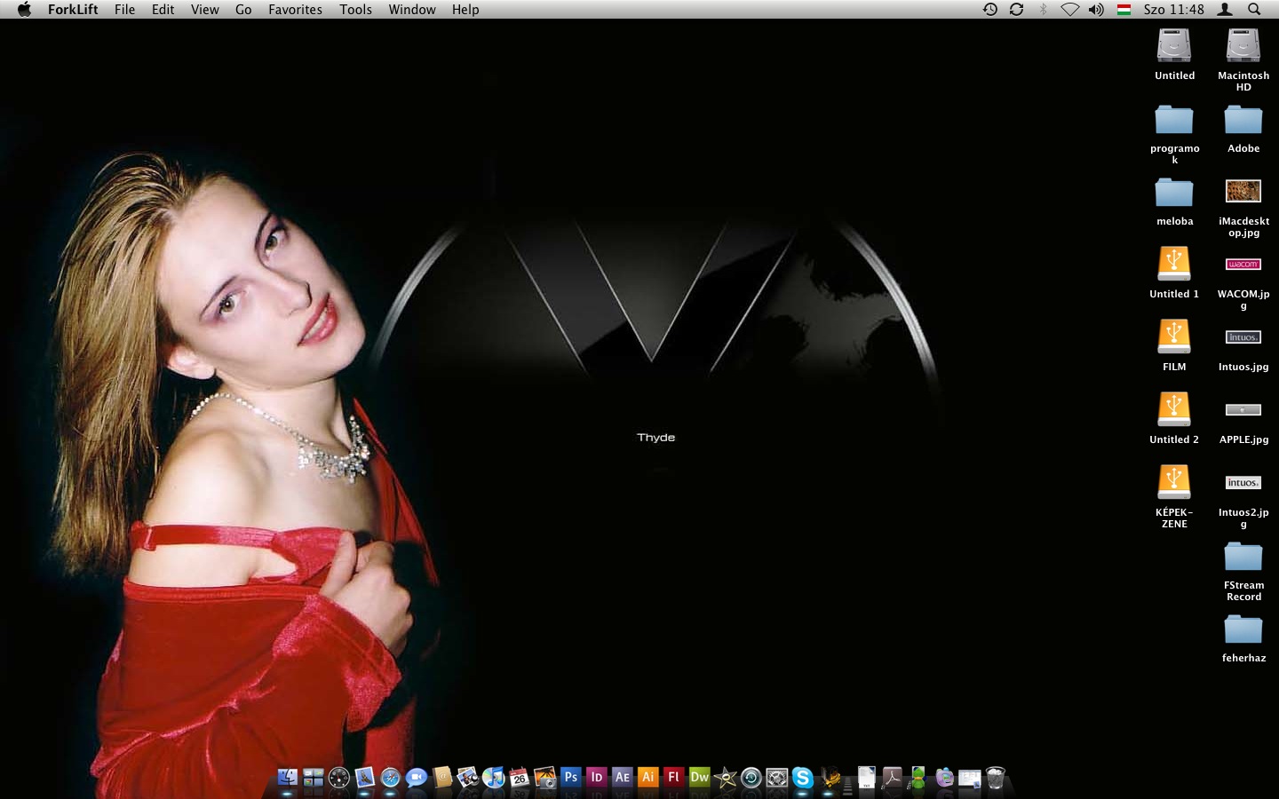Open Finder from the dock
The height and width of the screenshot is (799, 1279).
point(288,778)
